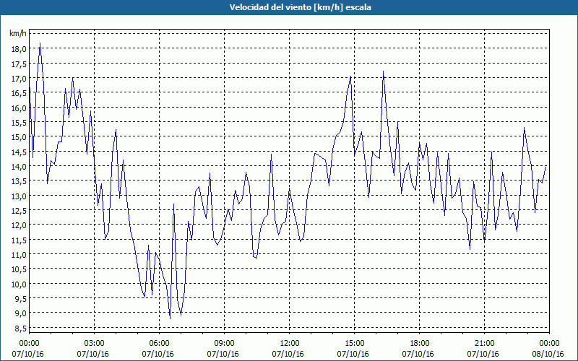Click the "00:00" time label dated 07/10/16

pyautogui.click(x=28, y=344)
